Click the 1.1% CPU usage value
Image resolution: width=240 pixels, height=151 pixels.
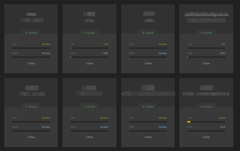(106, 44)
